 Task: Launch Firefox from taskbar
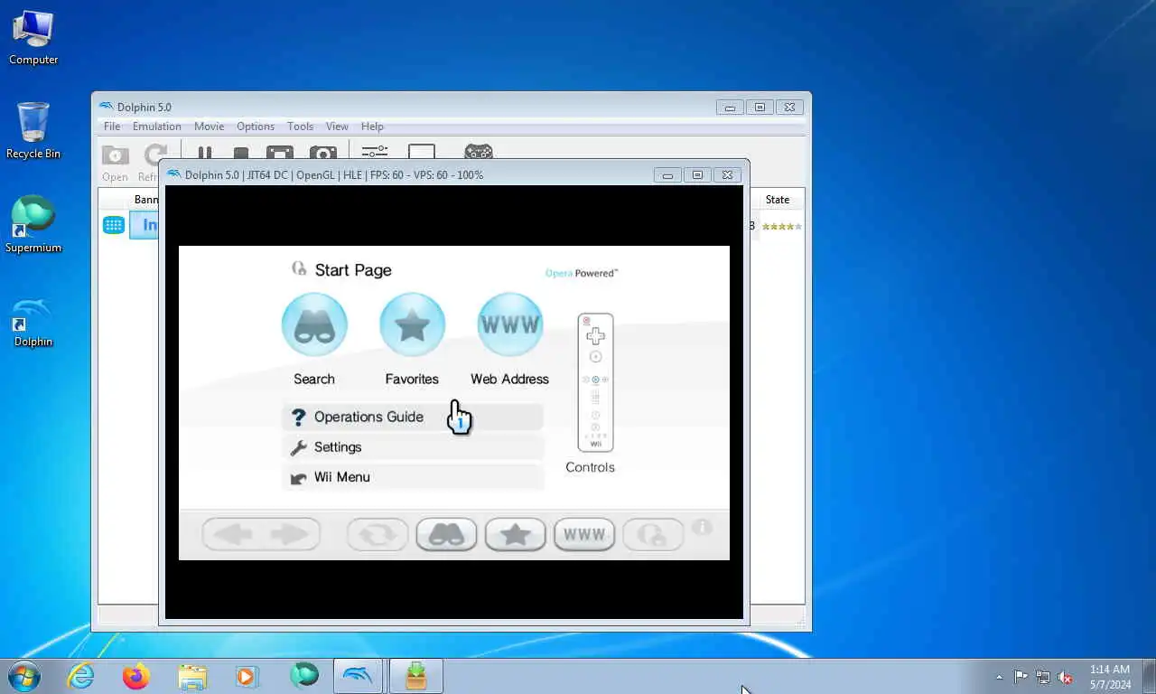pyautogui.click(x=136, y=676)
